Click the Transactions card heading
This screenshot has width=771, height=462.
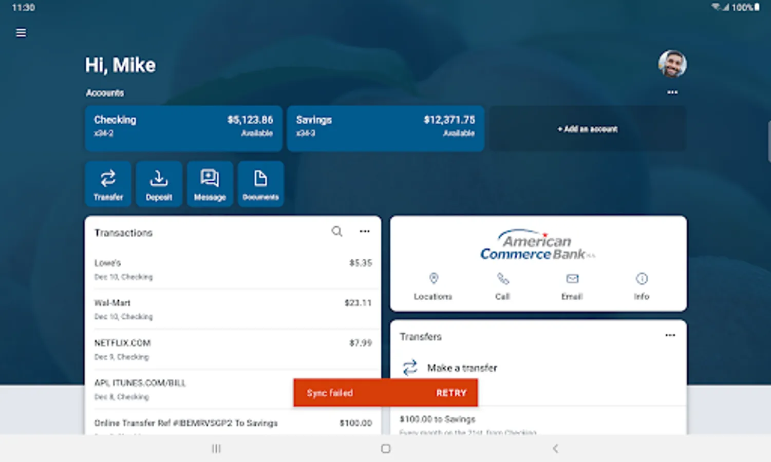click(123, 233)
